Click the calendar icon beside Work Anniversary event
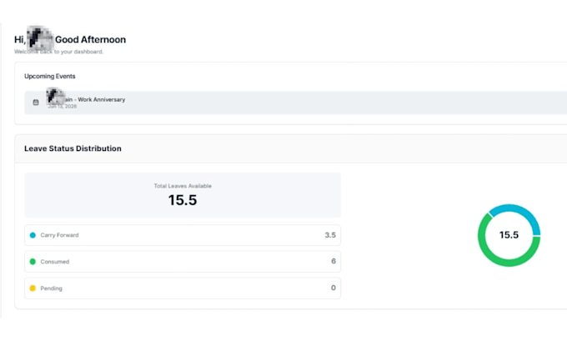The image size is (567, 341). [36, 103]
